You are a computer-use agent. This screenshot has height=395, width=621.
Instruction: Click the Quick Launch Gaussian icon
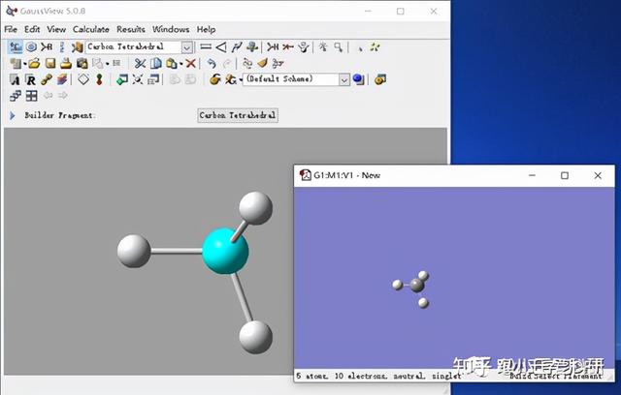coord(230,79)
